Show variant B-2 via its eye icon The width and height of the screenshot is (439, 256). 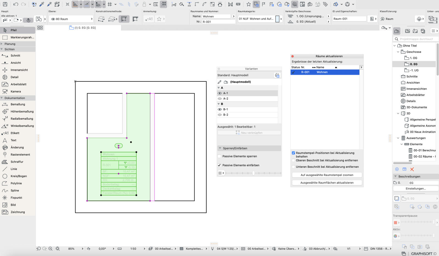coord(219,115)
